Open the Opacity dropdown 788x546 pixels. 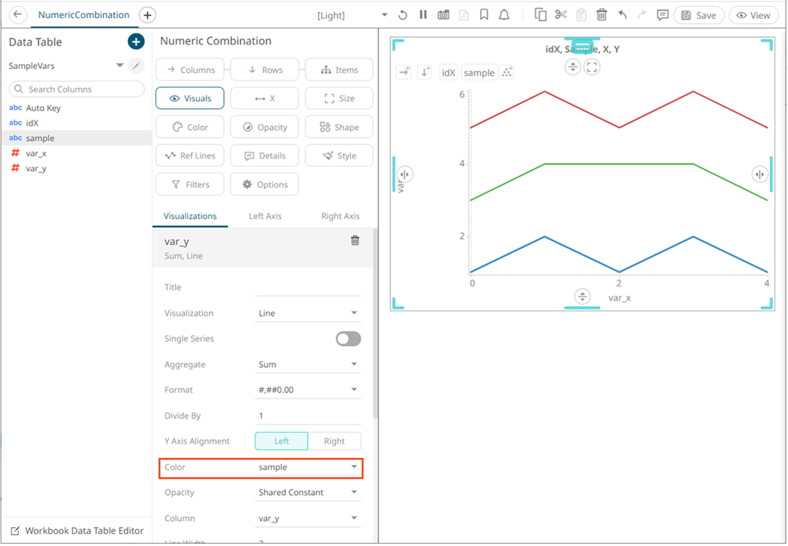(x=308, y=493)
